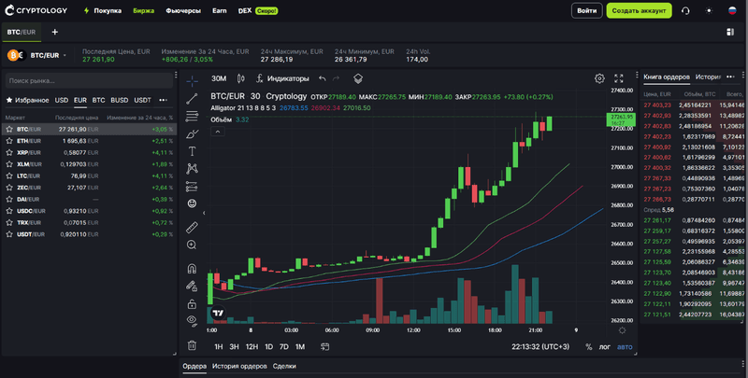Select the Избранное favorites filter
Screen dimensions: 748x378
coord(27,100)
